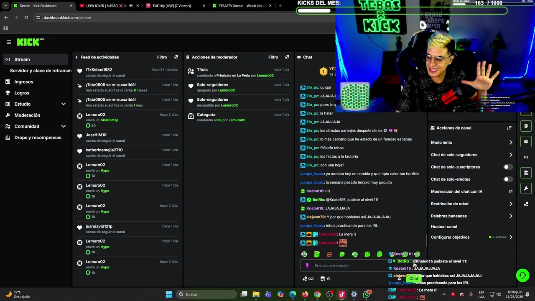Pop out the Acciones de moderador panel
Screen dimensions: 535x301
click(x=287, y=57)
